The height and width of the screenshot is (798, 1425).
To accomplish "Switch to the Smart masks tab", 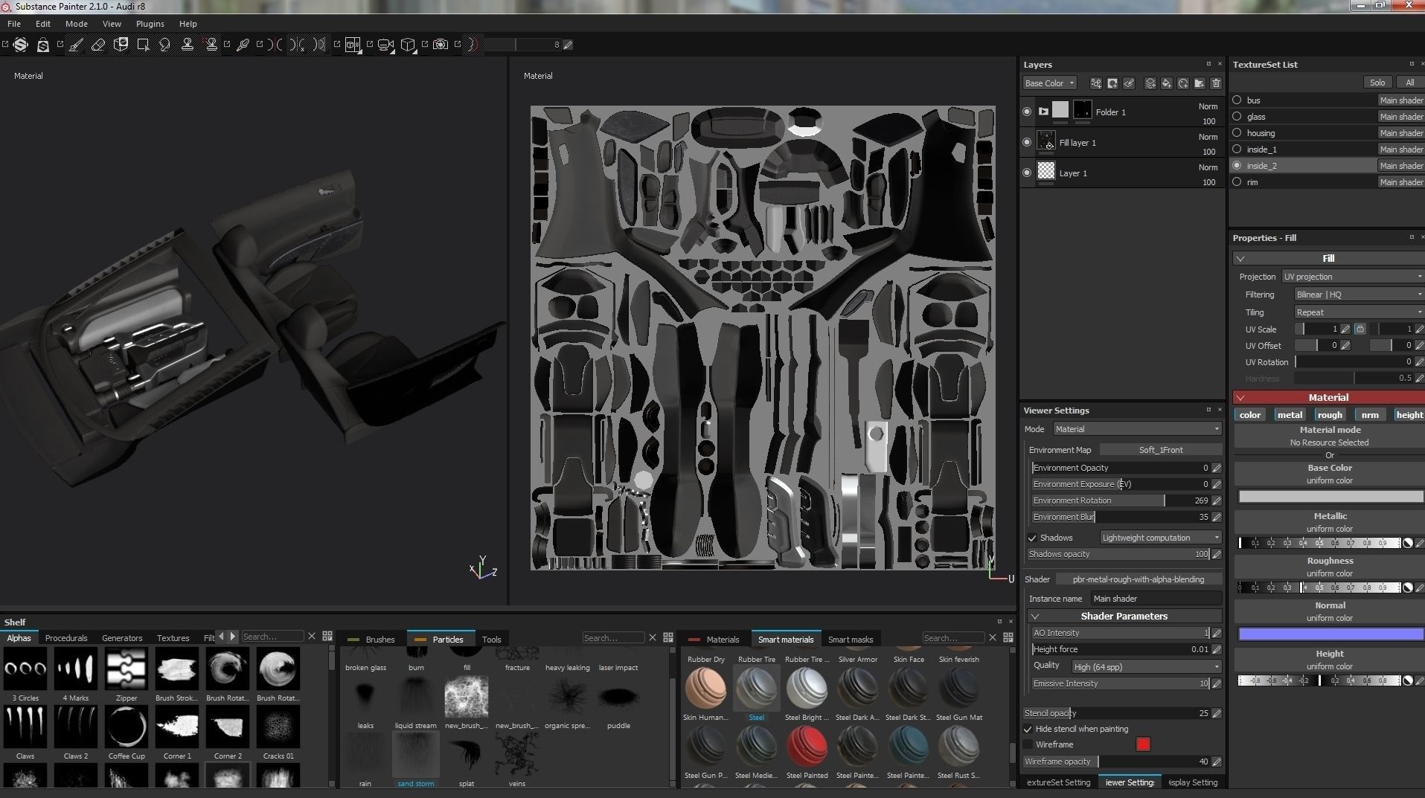I will click(850, 640).
